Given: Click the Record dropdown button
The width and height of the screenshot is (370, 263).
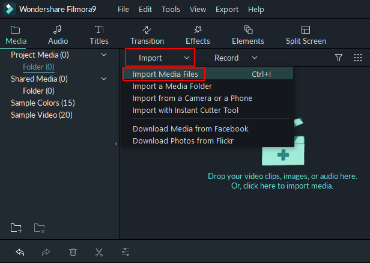Looking at the screenshot, I should pyautogui.click(x=235, y=58).
